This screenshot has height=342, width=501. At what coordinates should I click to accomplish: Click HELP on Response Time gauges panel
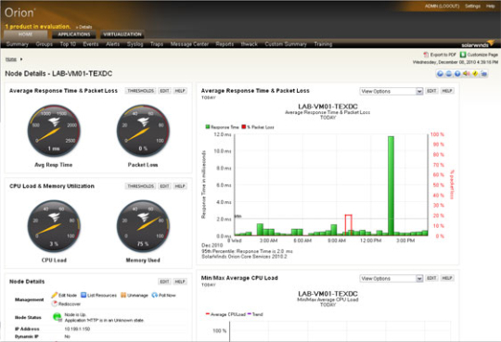pyautogui.click(x=180, y=91)
